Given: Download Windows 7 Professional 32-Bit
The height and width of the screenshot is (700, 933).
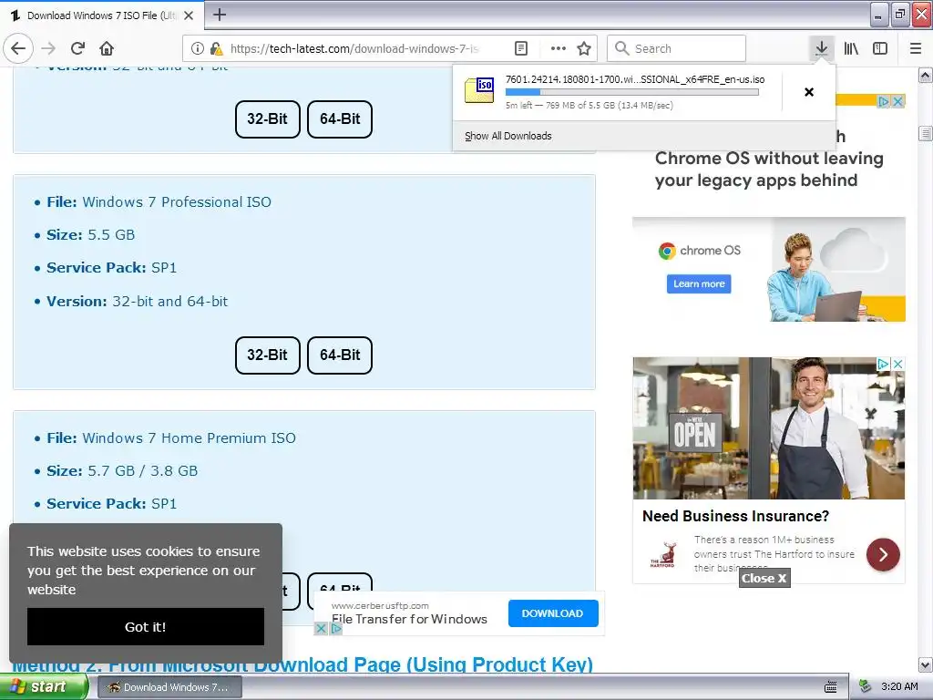Looking at the screenshot, I should click(x=267, y=355).
